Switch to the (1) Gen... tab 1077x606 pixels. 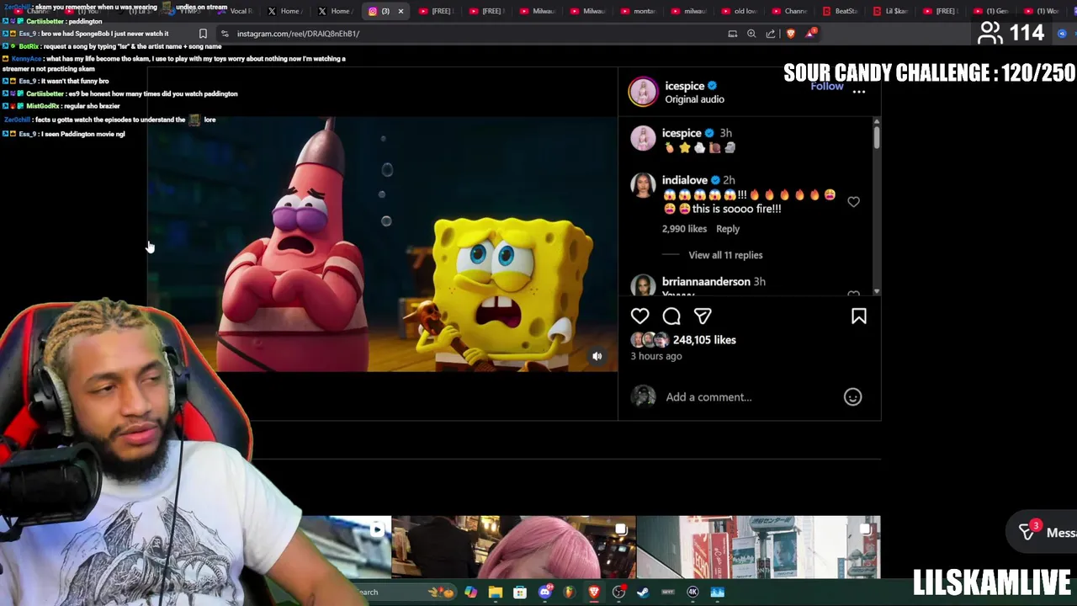click(x=991, y=11)
